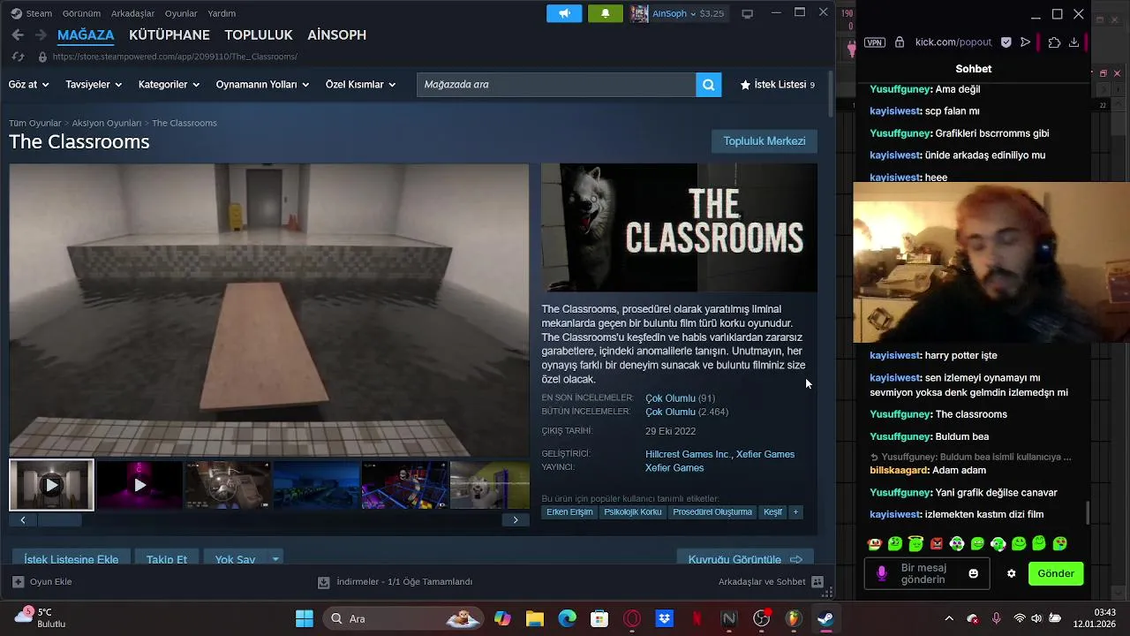
Task: Go forward with the Steam forward arrow
Action: click(x=41, y=34)
